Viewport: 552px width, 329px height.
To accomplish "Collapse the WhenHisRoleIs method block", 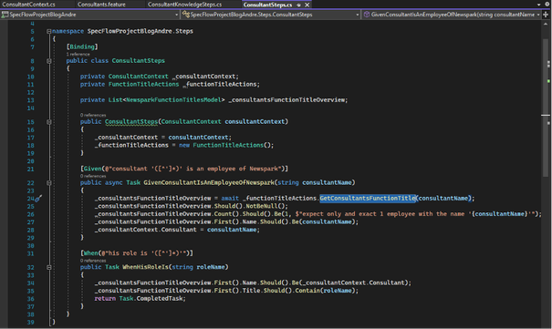I will tap(49, 268).
